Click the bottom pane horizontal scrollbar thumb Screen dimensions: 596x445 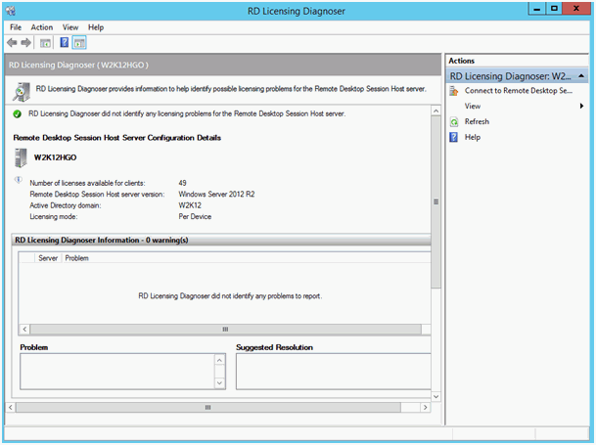[207, 408]
